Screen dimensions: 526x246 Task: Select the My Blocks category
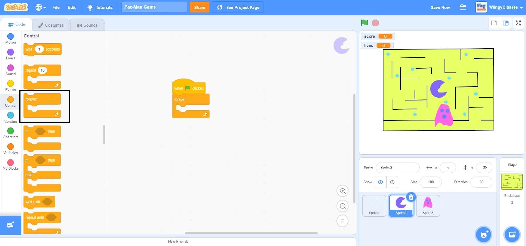tap(11, 165)
